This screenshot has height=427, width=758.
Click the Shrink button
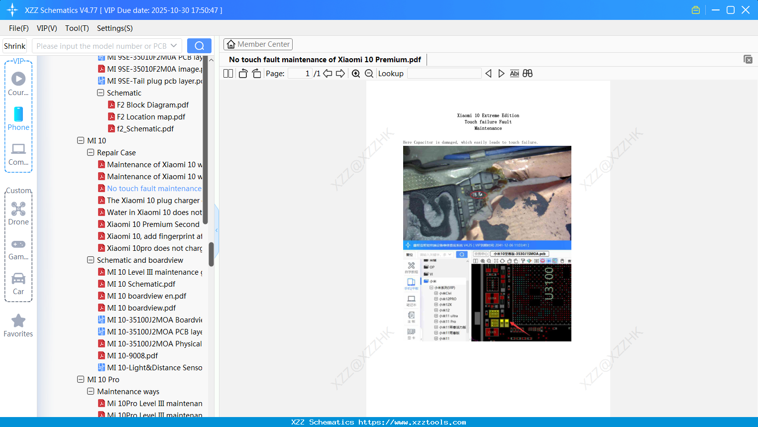pos(15,46)
